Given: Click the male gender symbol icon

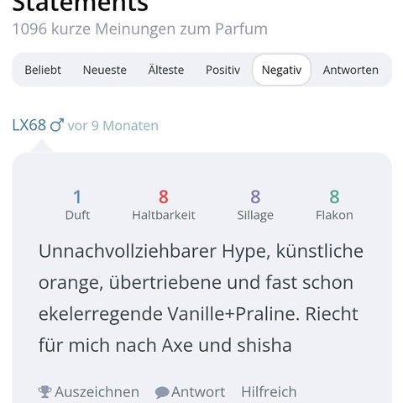Looking at the screenshot, I should 57,125.
